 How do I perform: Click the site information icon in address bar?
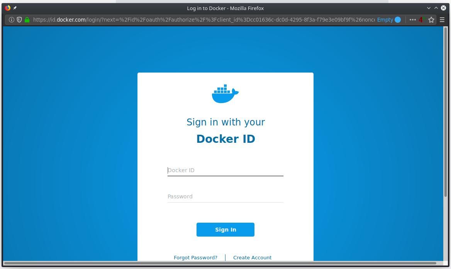tap(12, 20)
